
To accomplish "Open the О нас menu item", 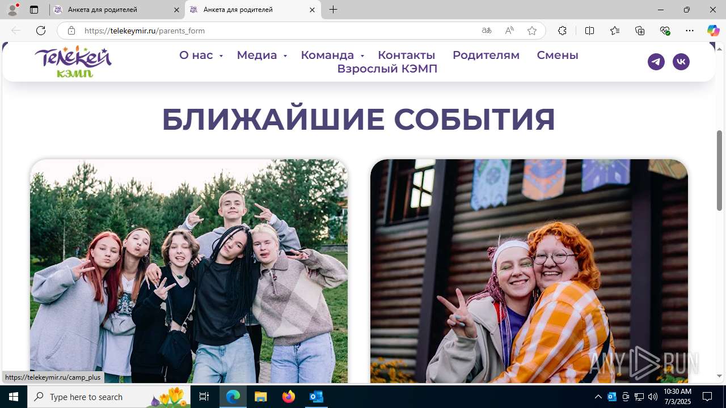I will coord(196,55).
